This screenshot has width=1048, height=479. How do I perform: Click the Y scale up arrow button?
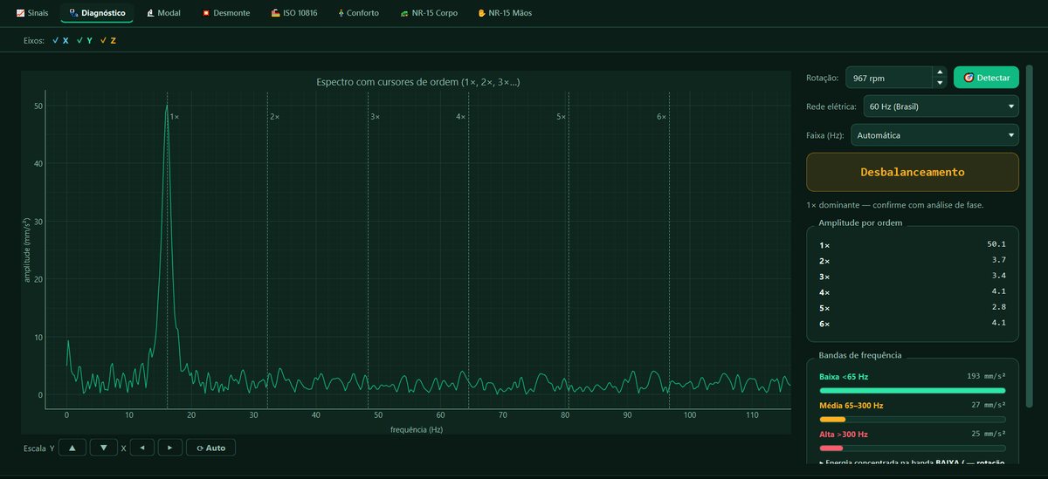pyautogui.click(x=72, y=448)
